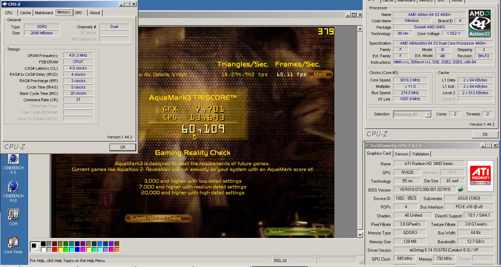Select the Memory tab in left CPU-Z
The width and height of the screenshot is (501, 267).
coord(64,12)
